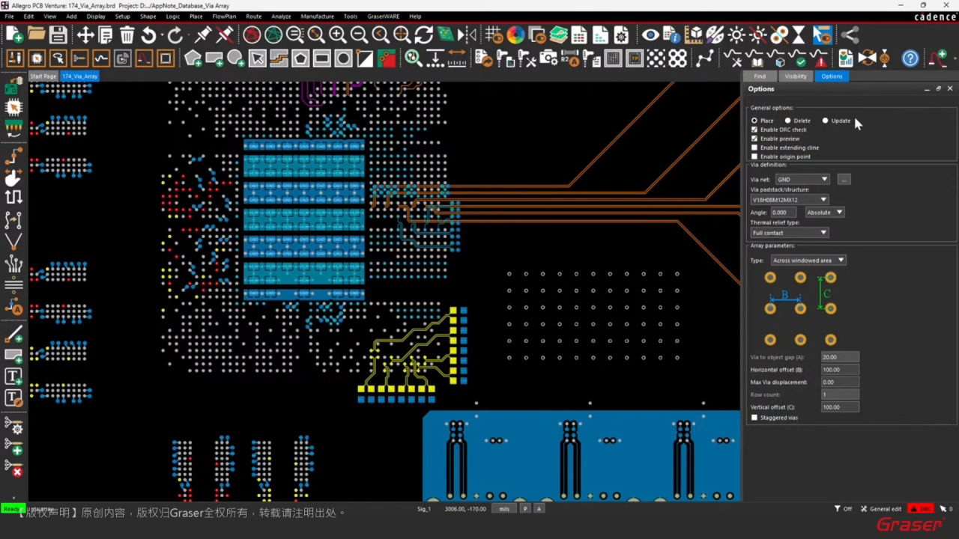Click the Save floppy disk icon
This screenshot has height=539, width=959.
point(58,34)
